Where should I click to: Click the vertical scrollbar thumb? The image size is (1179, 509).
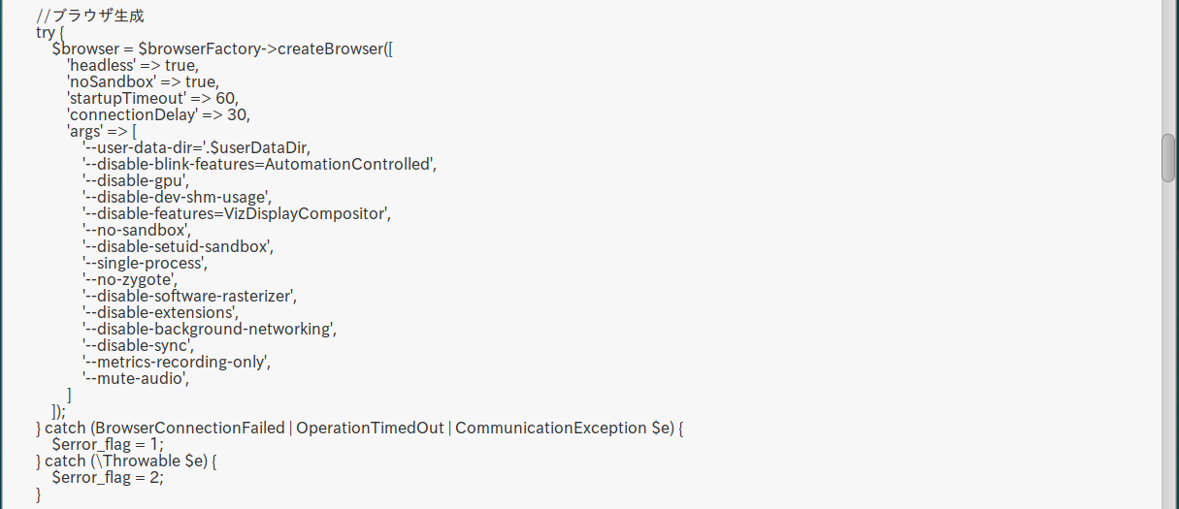pyautogui.click(x=1169, y=158)
